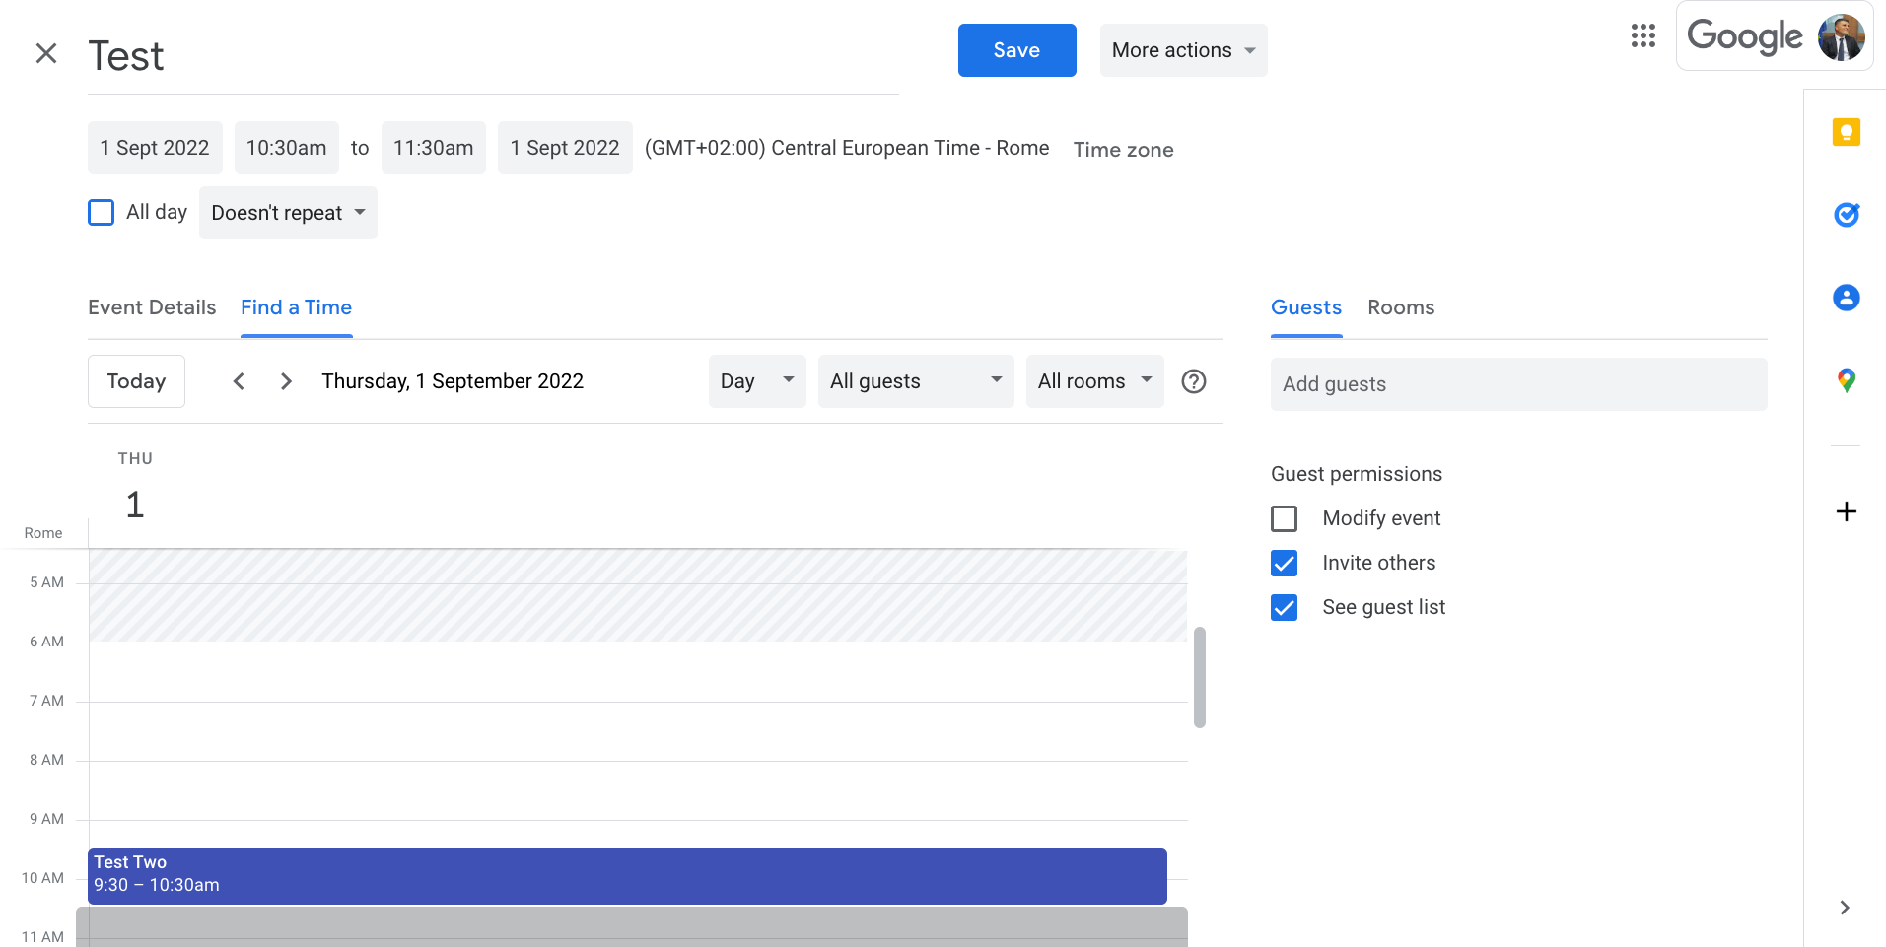Click the Find a Time help icon
The image size is (1886, 947).
coord(1194,380)
